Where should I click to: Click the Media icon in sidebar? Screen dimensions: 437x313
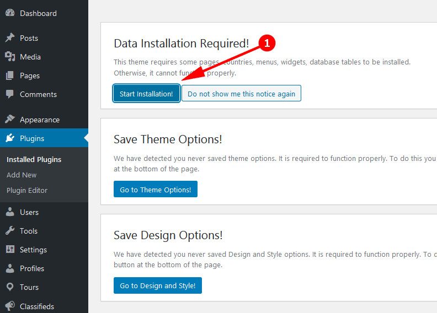[x=10, y=57]
